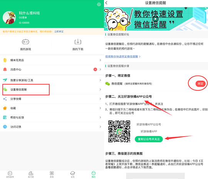Screen dimensions: 208x179
Task: Select the 分享快爆 label
Action: tap(16, 99)
